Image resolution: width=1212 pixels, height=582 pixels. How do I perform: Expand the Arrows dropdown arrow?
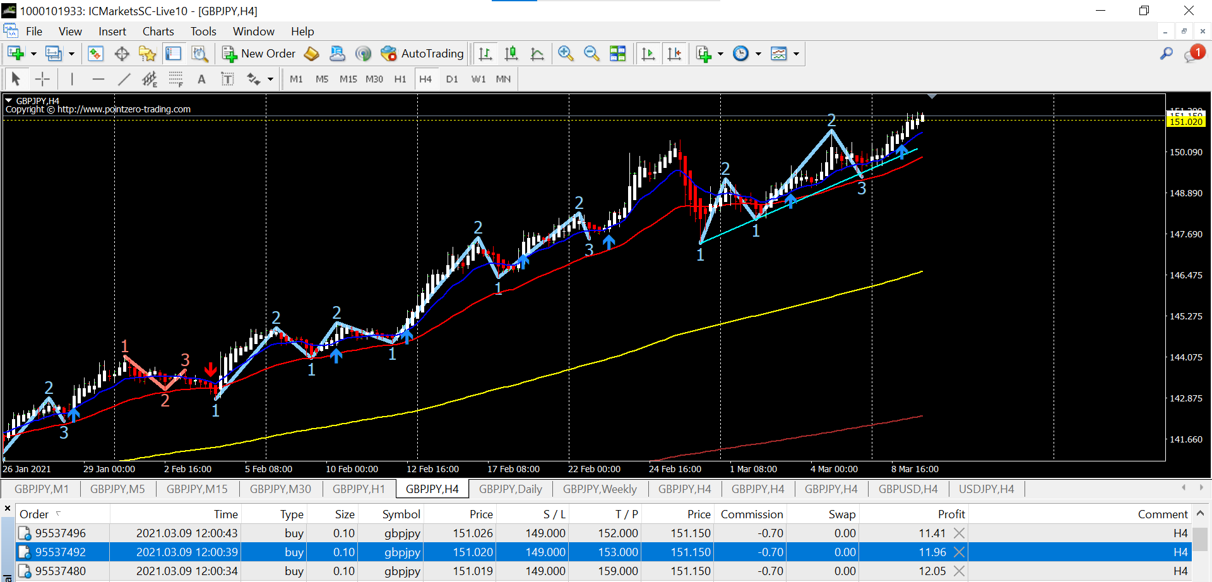(270, 79)
